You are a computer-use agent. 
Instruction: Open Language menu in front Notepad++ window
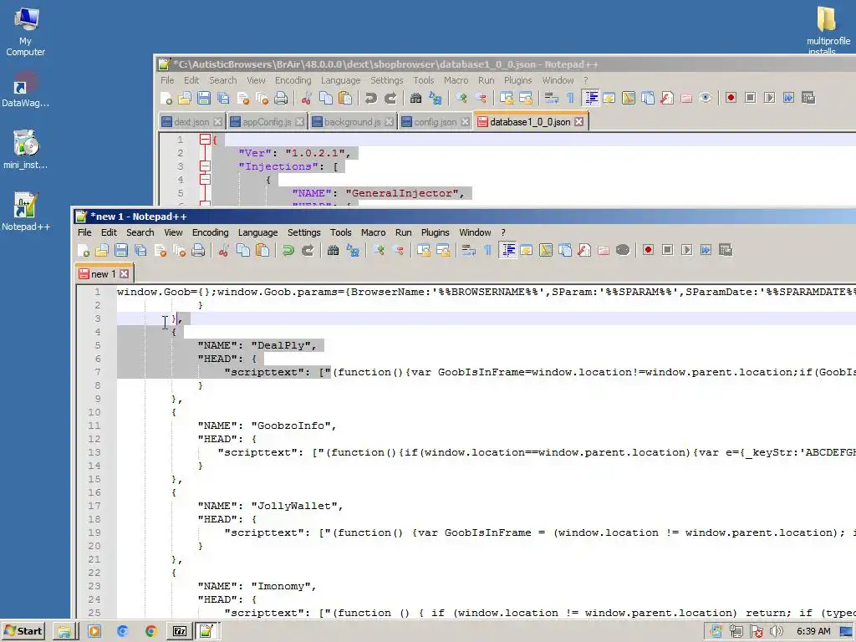click(x=257, y=232)
